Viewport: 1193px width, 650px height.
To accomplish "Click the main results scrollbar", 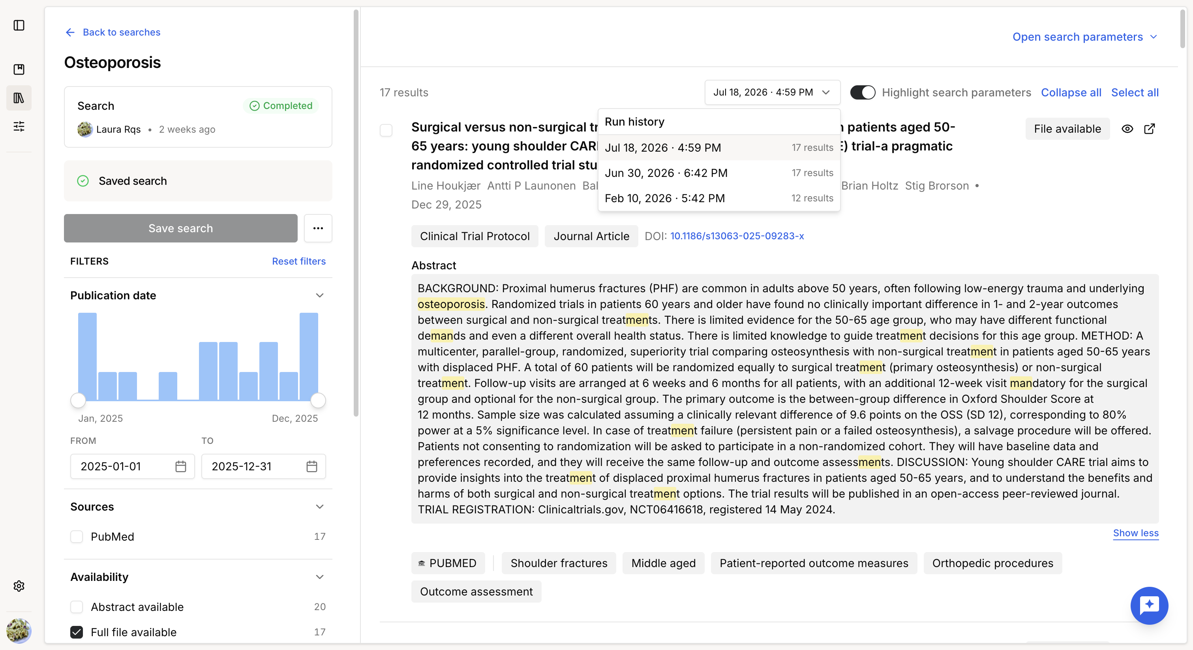I will pos(1182,29).
